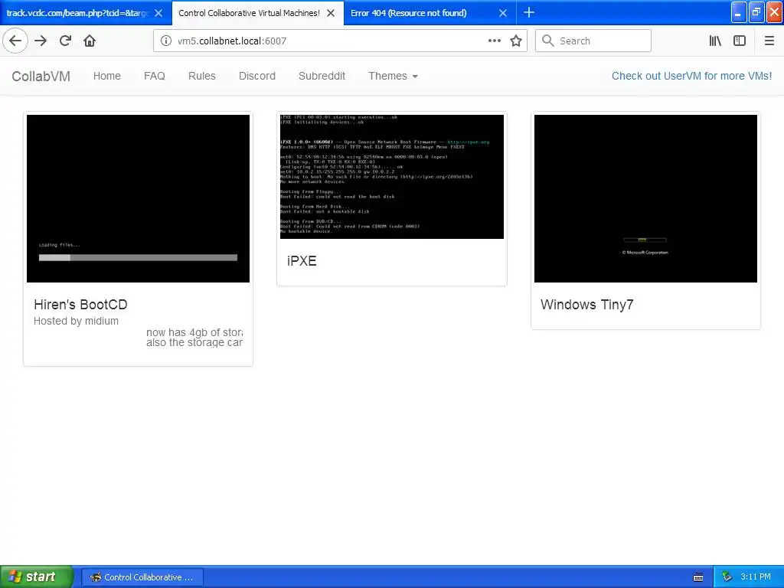Click the CollabVM brand logo link

[41, 76]
